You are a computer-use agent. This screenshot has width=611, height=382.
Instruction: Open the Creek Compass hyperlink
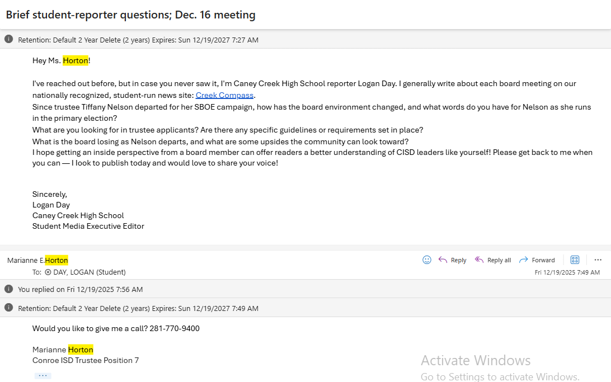(x=224, y=95)
